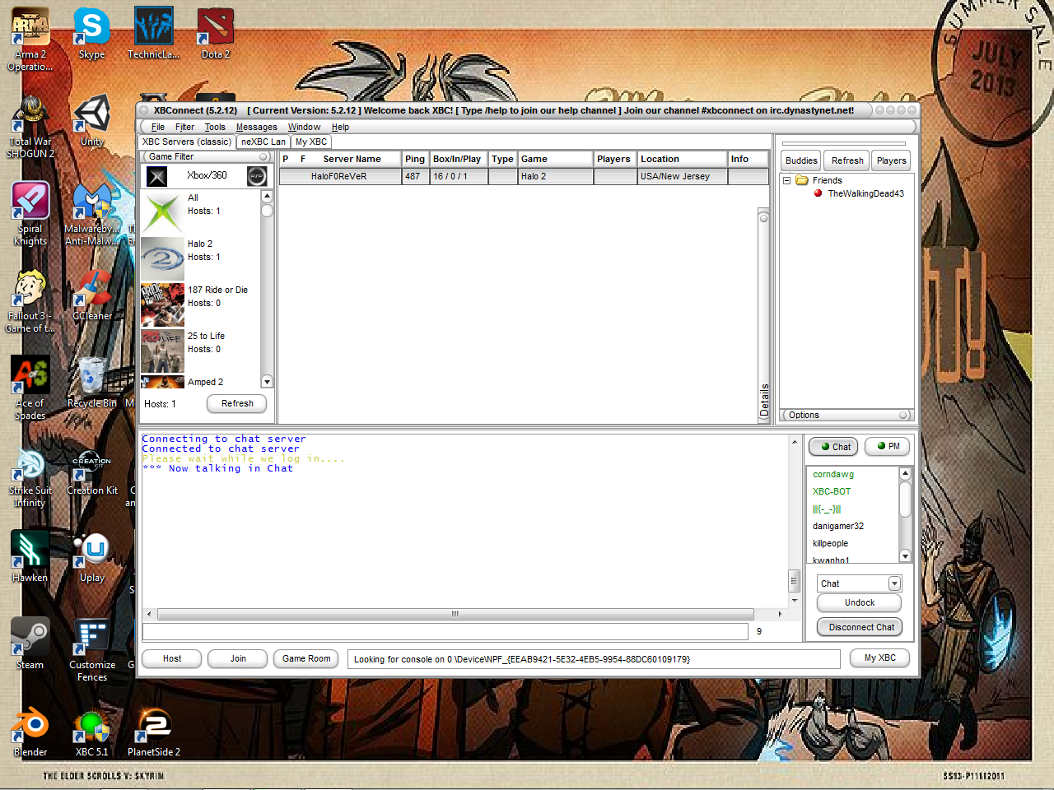
Task: Launch CCleaner from the desktop
Action: click(91, 295)
